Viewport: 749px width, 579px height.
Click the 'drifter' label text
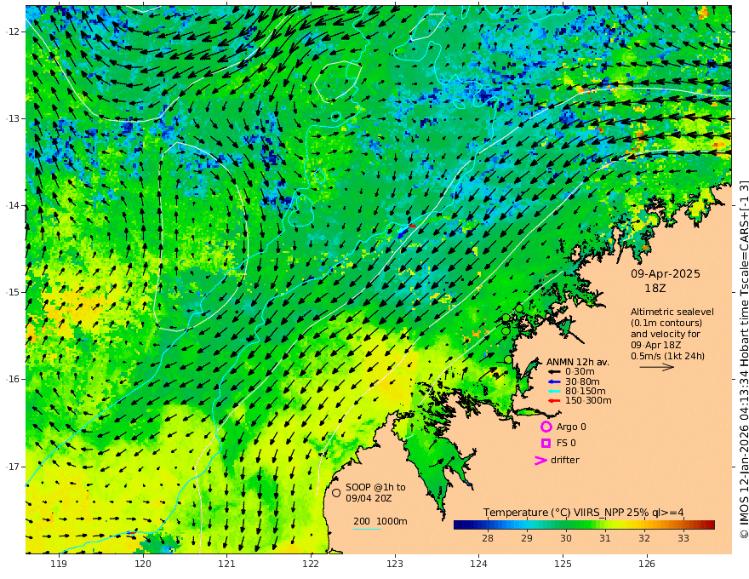565,460
